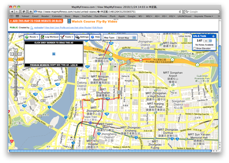Image resolution: width=229 pixels, height=163 pixels.
Task: Open the Calendar bookmark
Action: (x=57, y=16)
